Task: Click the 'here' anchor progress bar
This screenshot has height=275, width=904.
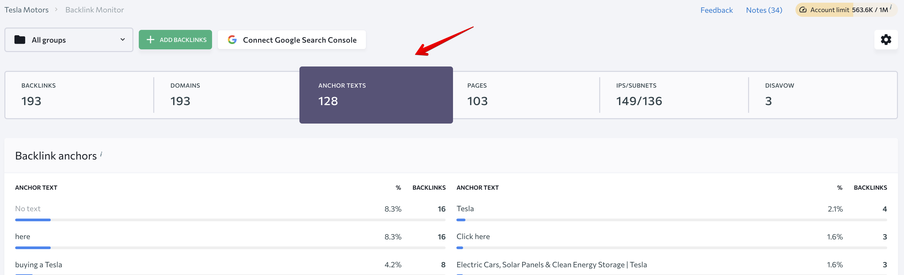Action: tap(230, 248)
